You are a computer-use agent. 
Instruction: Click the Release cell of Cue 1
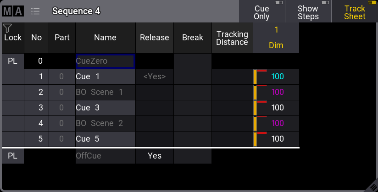154,77
